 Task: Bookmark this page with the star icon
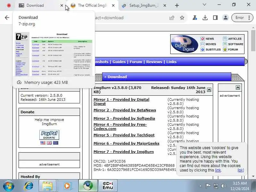pos(182,18)
